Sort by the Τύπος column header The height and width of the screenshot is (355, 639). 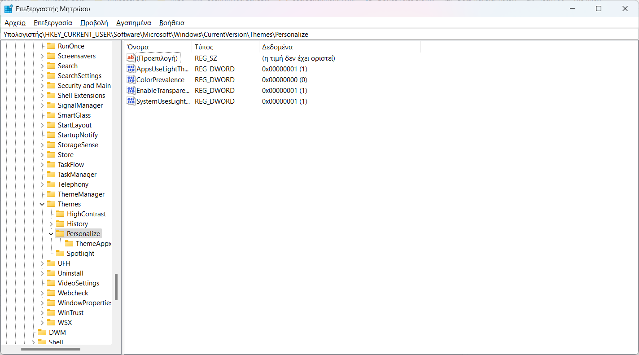[225, 47]
